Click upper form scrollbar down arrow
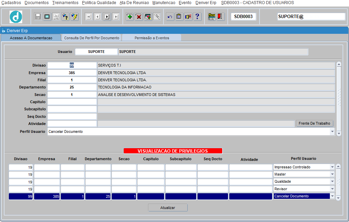Screen dimensions: 349x222 point(339,134)
